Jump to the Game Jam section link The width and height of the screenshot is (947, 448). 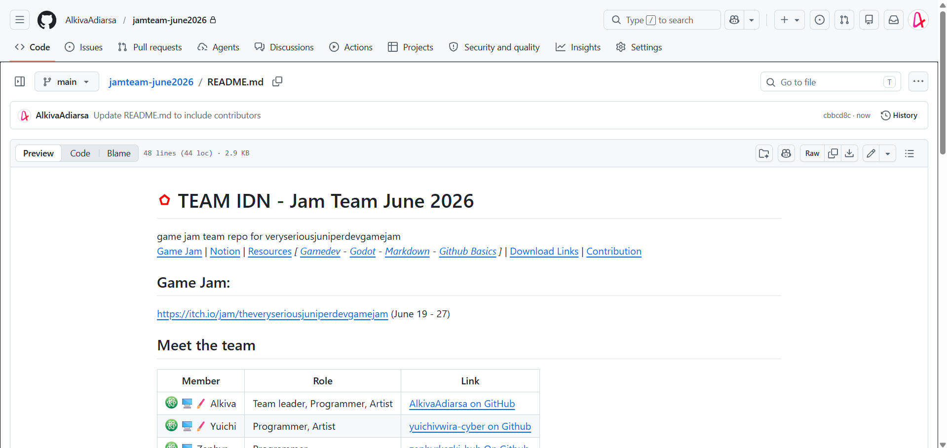[180, 251]
